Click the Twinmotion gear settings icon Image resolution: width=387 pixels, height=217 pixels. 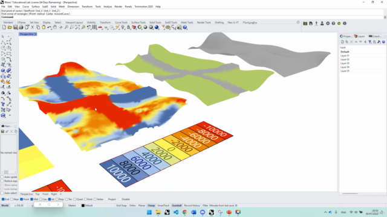[x=328, y=24]
